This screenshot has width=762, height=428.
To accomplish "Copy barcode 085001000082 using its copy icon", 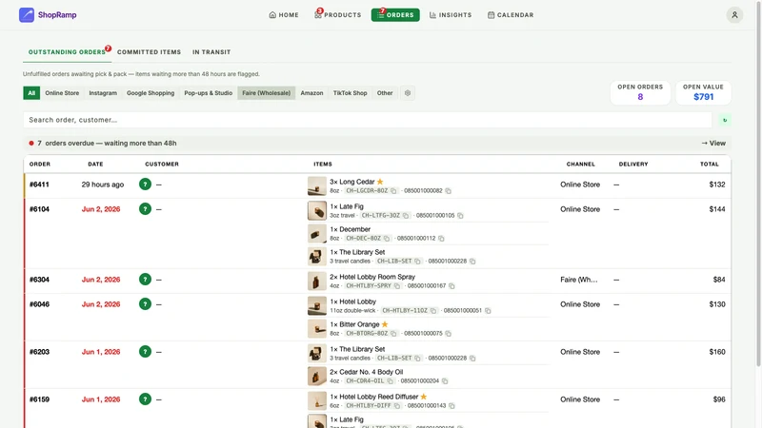I will pos(448,191).
